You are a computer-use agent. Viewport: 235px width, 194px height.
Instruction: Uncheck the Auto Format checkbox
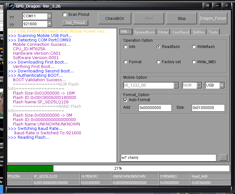tap(126, 100)
